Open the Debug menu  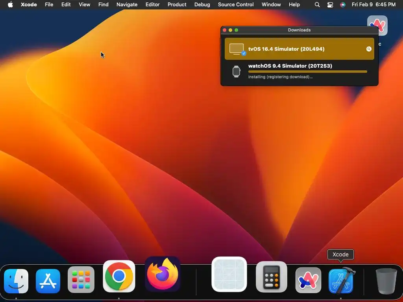(x=202, y=5)
